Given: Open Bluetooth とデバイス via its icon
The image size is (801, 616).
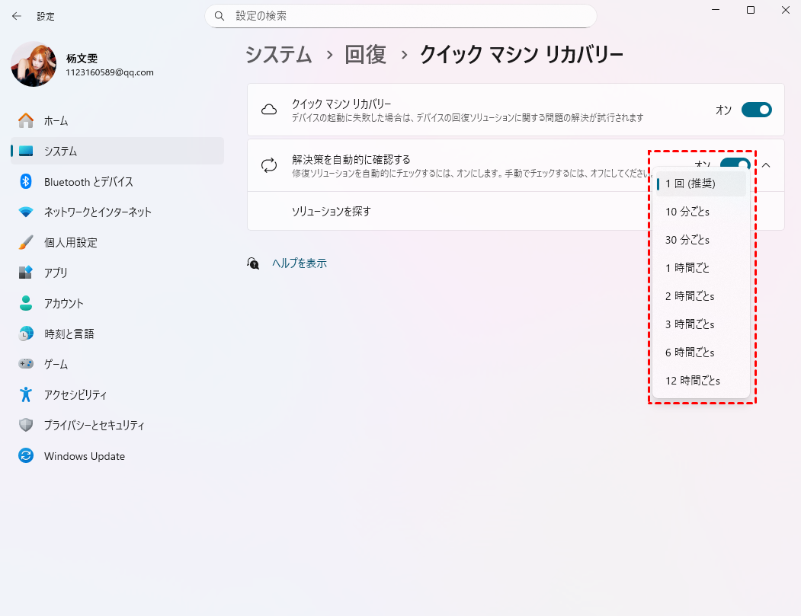Looking at the screenshot, I should pyautogui.click(x=26, y=182).
